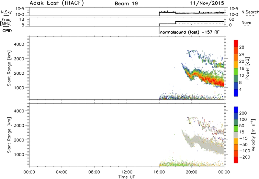This screenshot has width=259, height=179.
Task: Pick the red top segment of power colorbar
Action: 236,43
